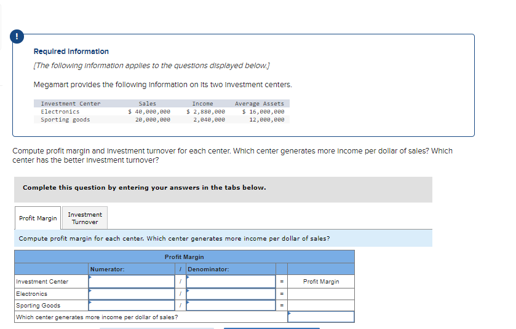Open dropdown for which center generates more income
This screenshot has height=329, width=516.
pyautogui.click(x=321, y=317)
